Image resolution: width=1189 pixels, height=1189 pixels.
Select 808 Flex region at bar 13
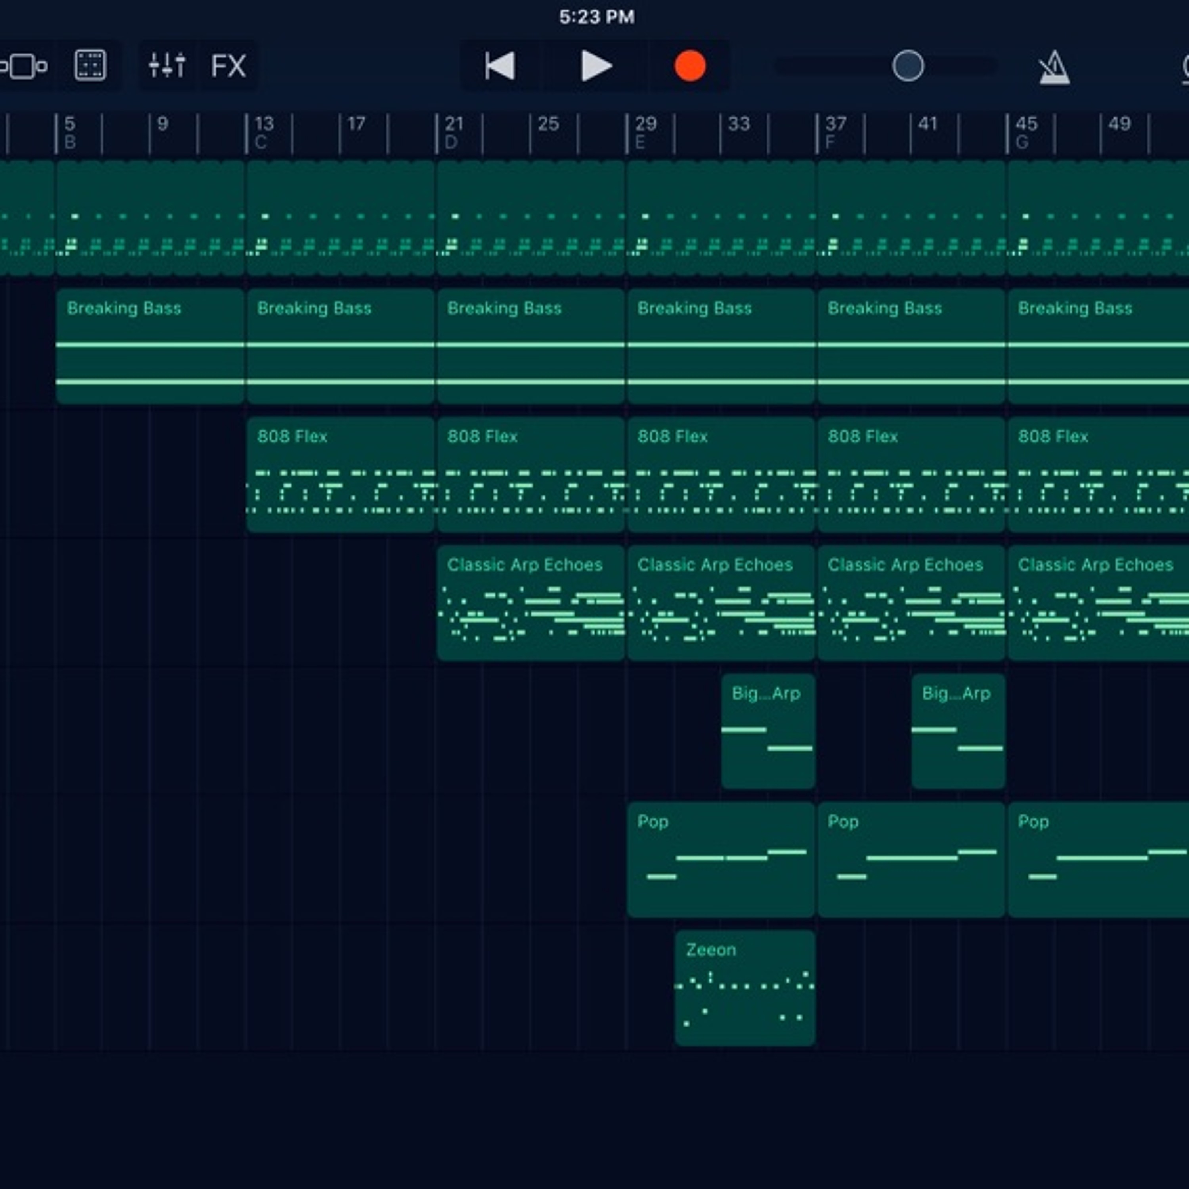[340, 474]
